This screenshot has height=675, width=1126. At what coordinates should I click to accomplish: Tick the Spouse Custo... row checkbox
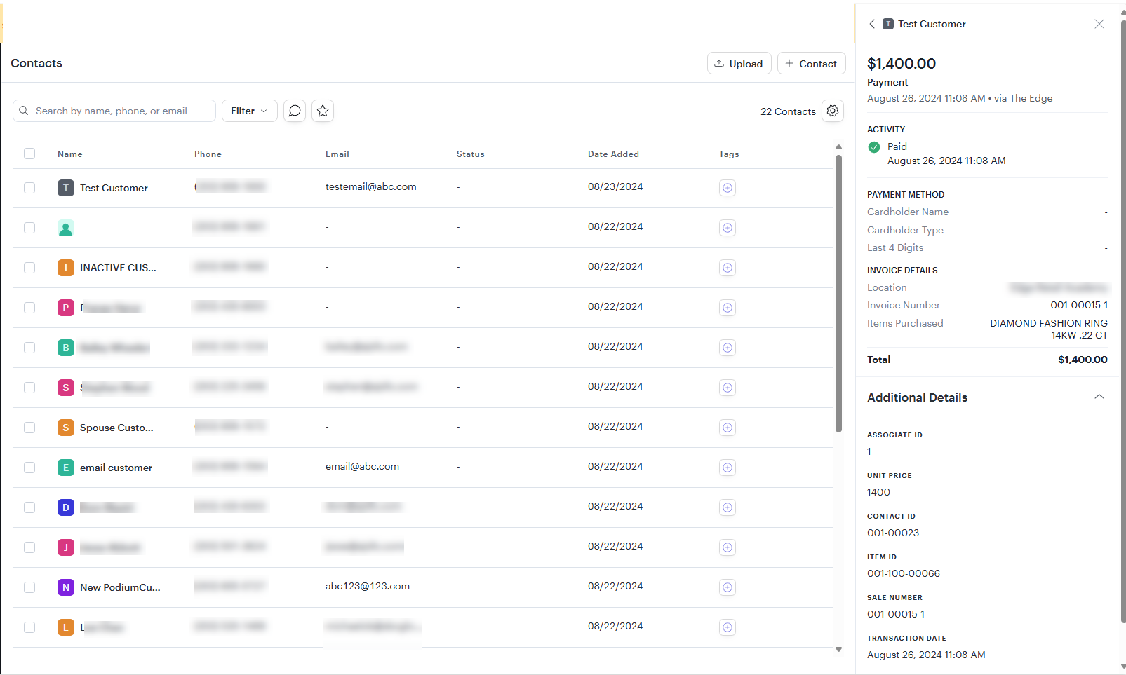pyautogui.click(x=29, y=428)
